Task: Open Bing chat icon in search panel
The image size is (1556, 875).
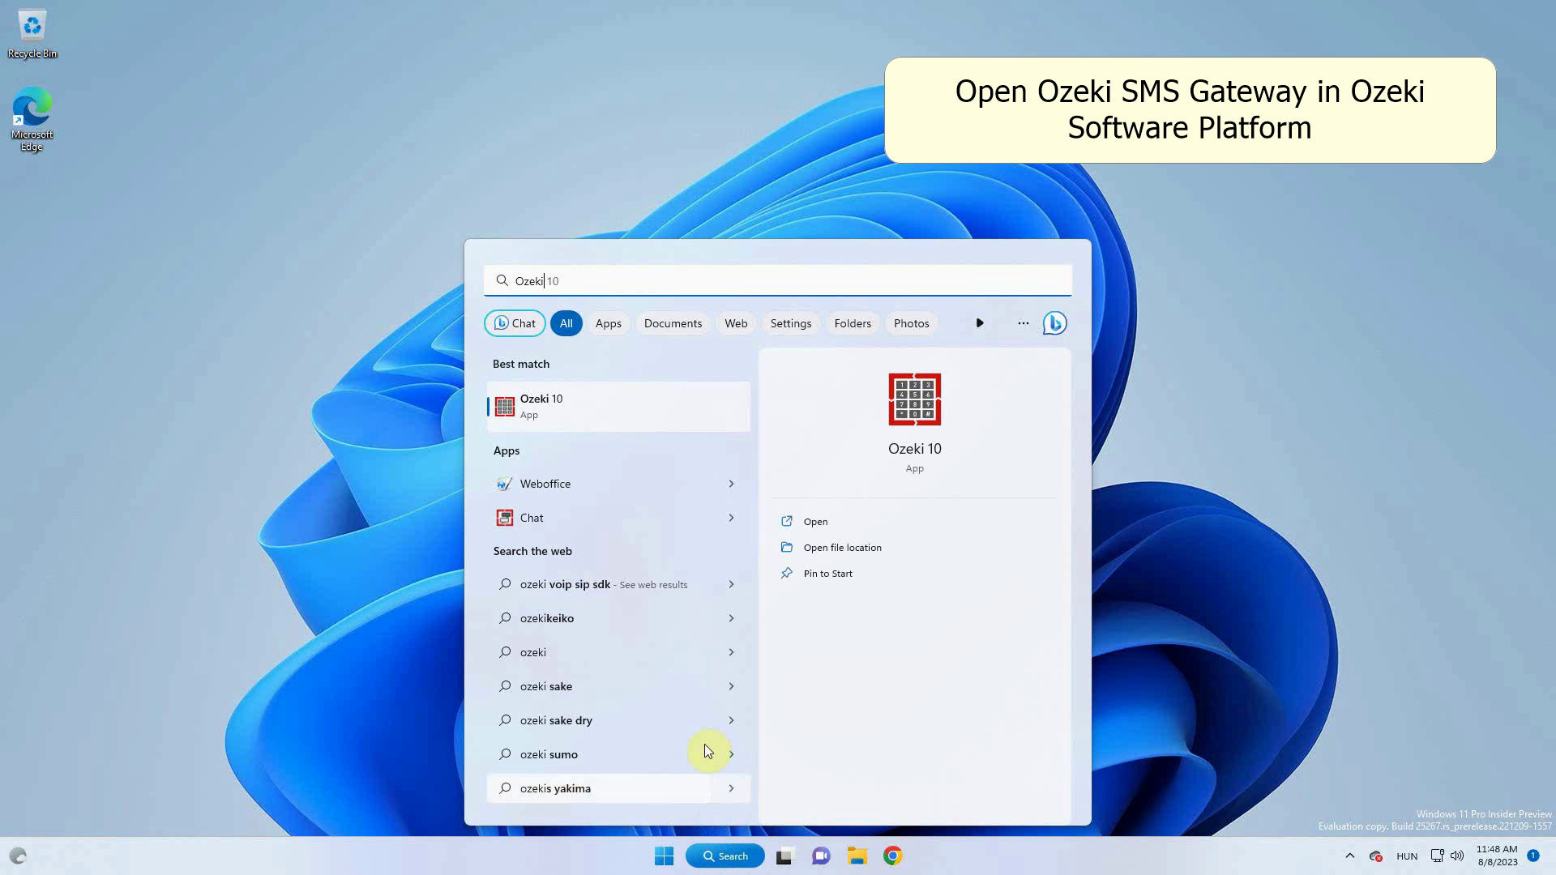Action: [1054, 323]
